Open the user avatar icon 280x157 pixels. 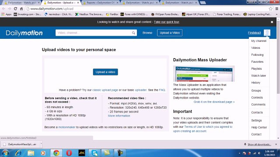coord(267,33)
